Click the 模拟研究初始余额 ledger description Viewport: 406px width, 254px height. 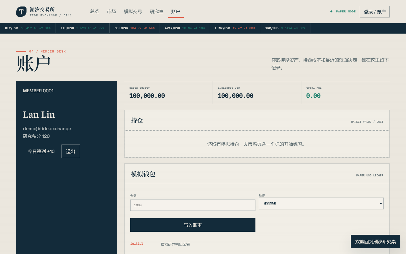coord(175,244)
